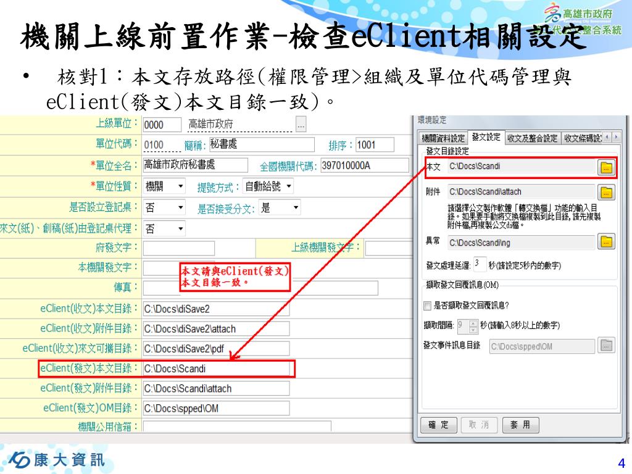Viewport: 632px width, 474px height.
Task: Click eClient(發文)附件目錄 field
Action: tap(216, 389)
